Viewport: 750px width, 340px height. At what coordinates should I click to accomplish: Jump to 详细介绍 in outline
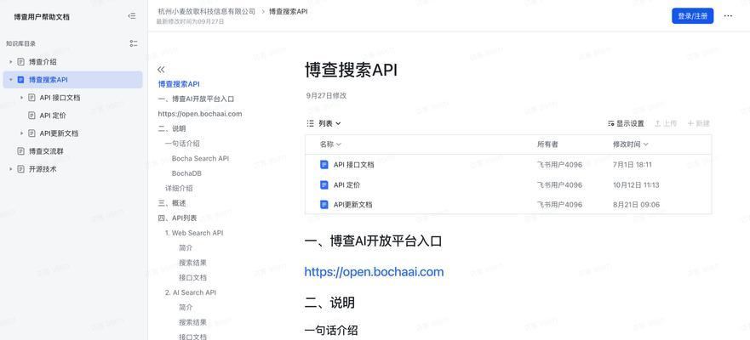179,188
